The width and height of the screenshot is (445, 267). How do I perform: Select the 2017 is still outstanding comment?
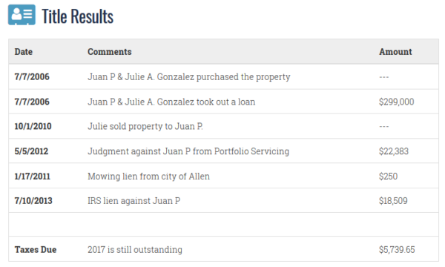[x=135, y=249]
